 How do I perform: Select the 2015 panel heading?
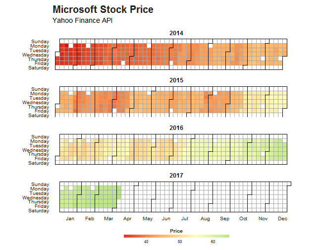[x=176, y=80]
